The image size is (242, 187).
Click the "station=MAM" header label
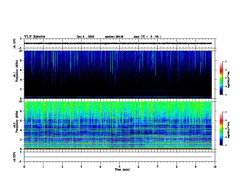[x=114, y=37]
